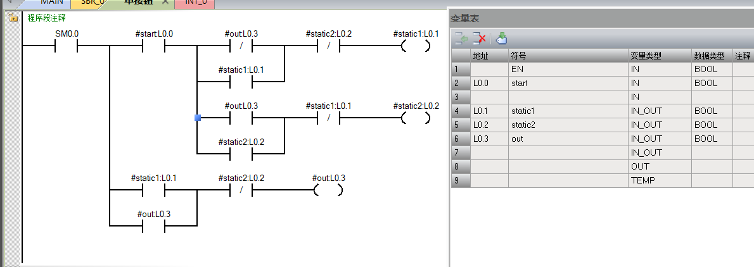
Task: Click the blue selection handle on the branch
Action: (198, 118)
